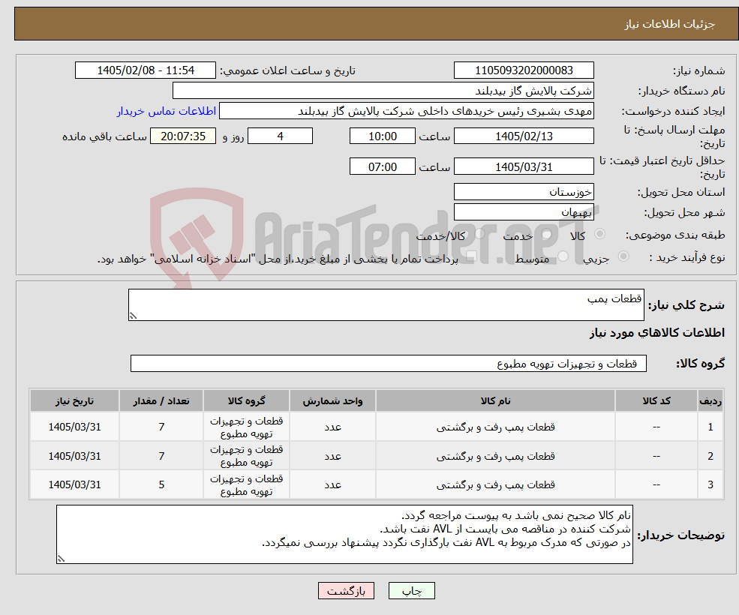The height and width of the screenshot is (615, 739).
Task: Click the کد کالا column header
Action: click(656, 400)
